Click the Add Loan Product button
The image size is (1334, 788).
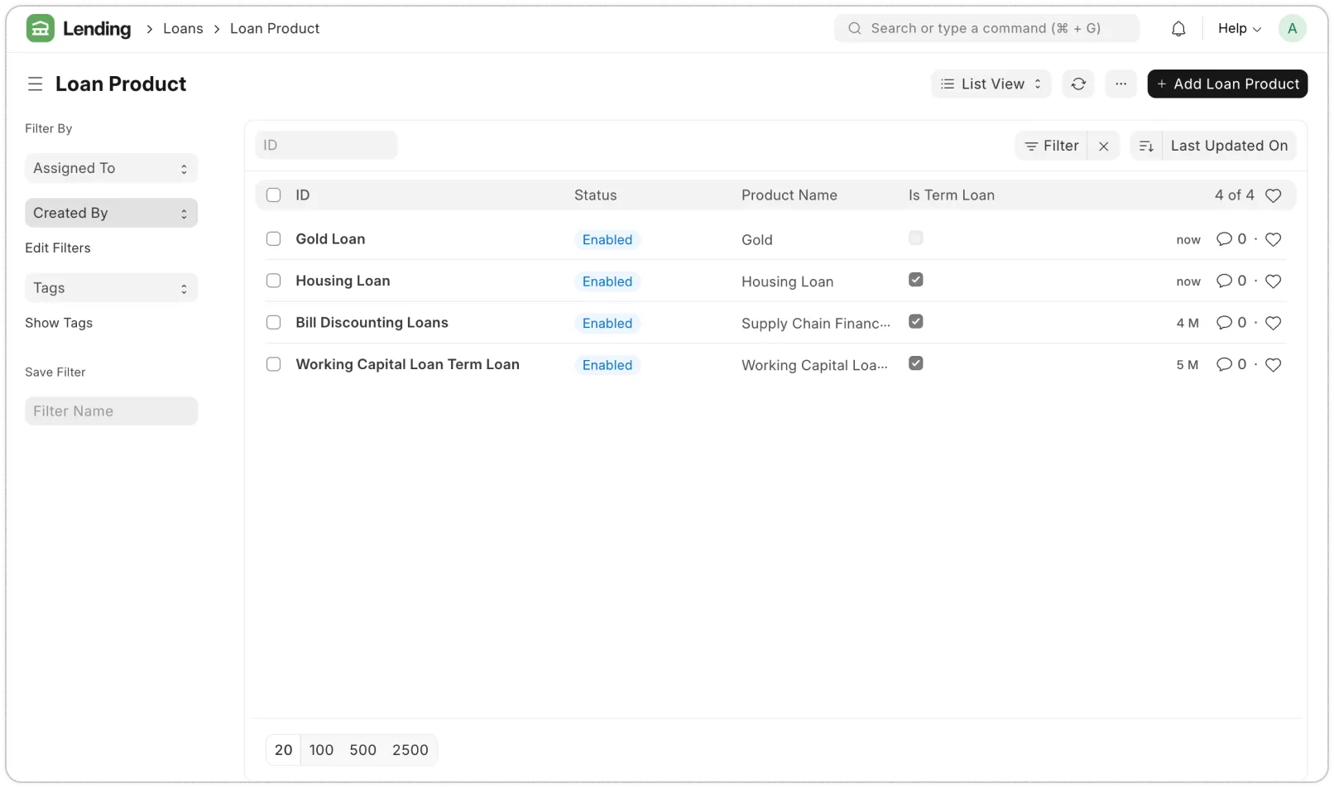1227,84
